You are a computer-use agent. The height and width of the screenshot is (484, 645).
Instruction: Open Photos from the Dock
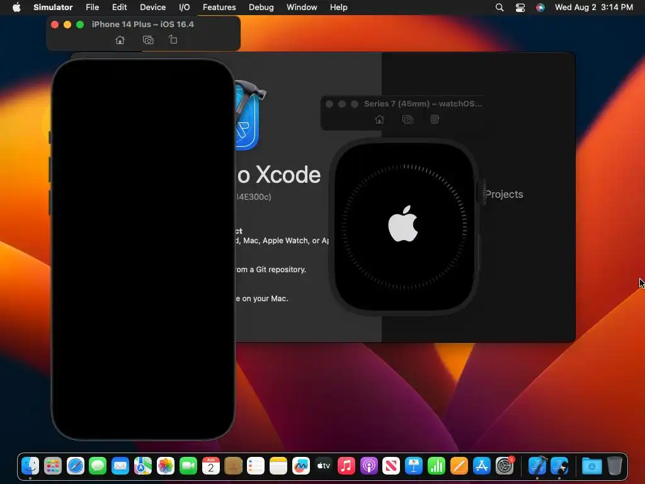click(x=166, y=466)
